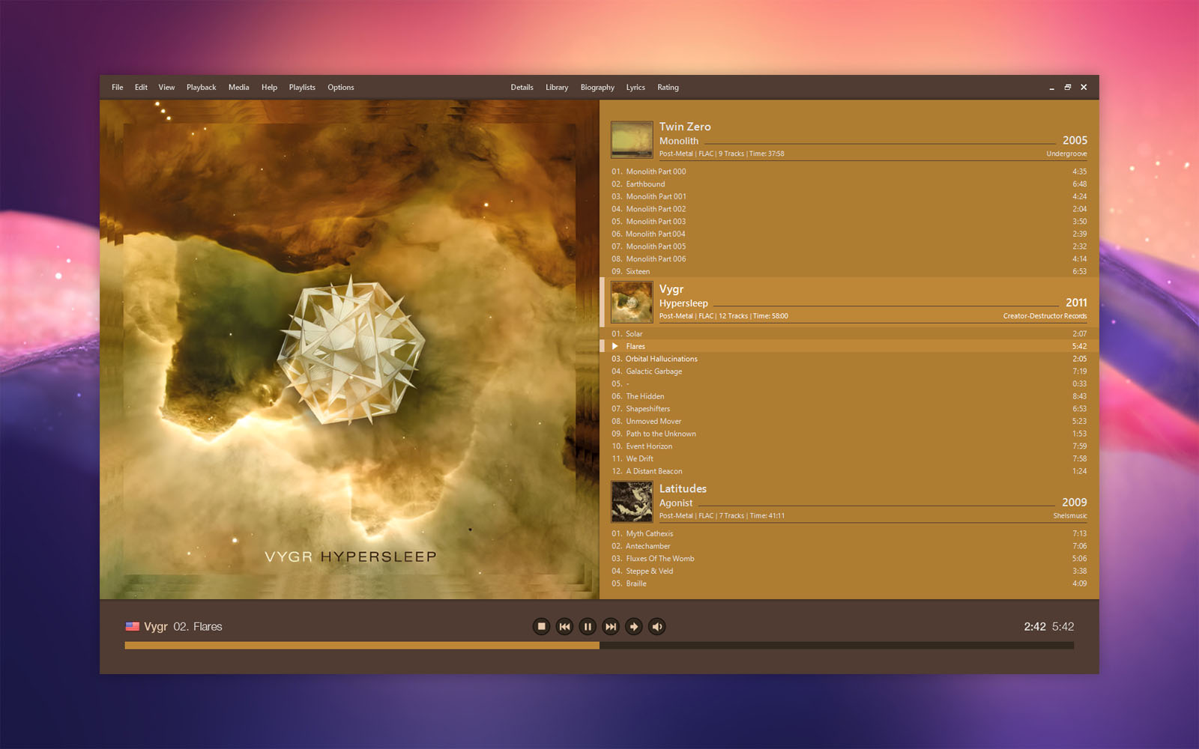Skip to the next track
This screenshot has width=1199, height=749.
click(x=611, y=626)
